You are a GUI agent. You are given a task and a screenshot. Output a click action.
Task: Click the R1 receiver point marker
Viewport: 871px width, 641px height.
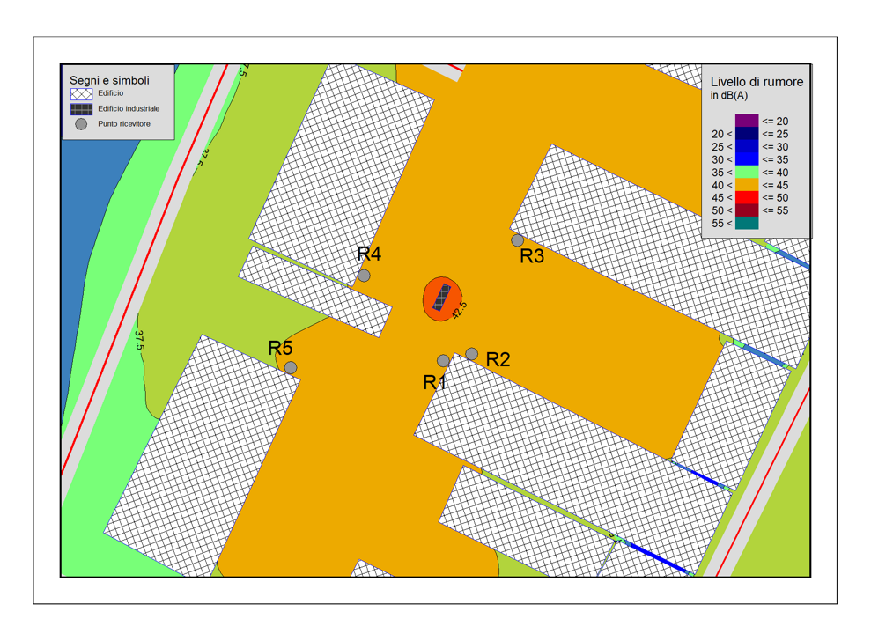click(x=443, y=361)
